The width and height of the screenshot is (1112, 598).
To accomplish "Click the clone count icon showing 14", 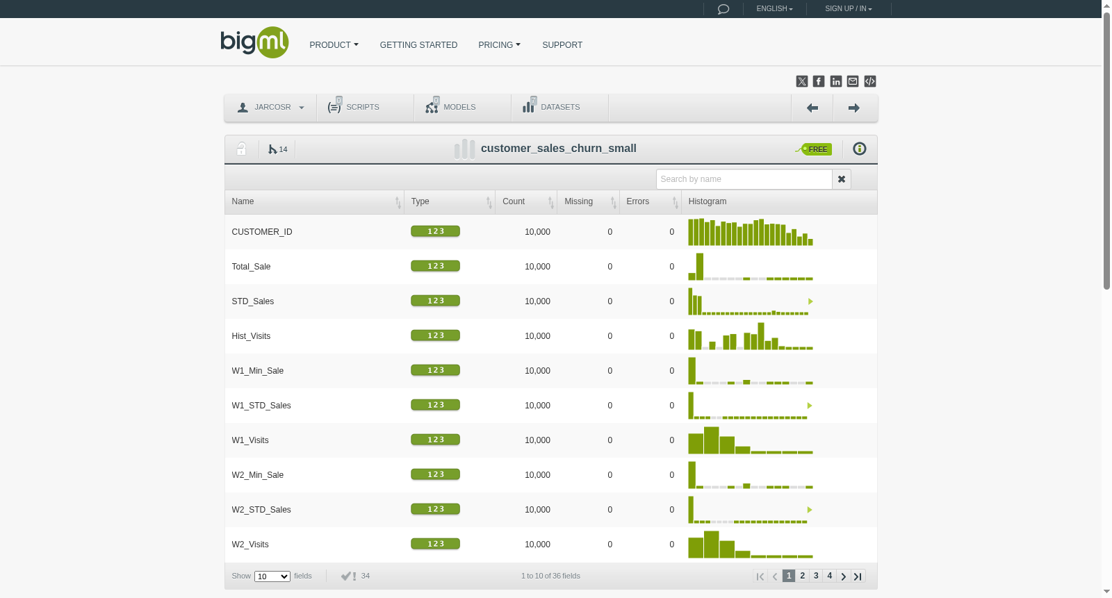I will tap(277, 149).
